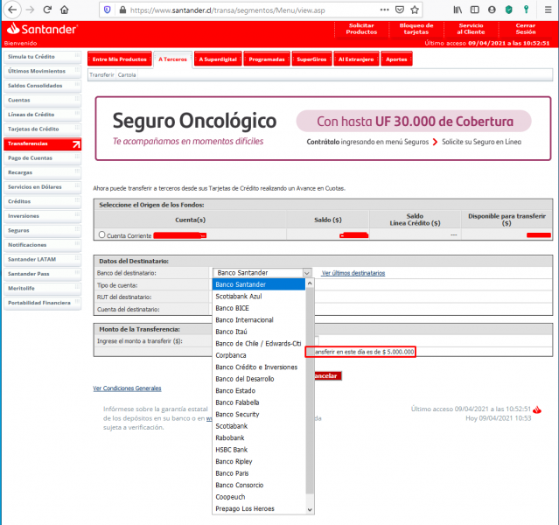Click the Santander logo in the header
The image size is (559, 525).
(x=40, y=29)
